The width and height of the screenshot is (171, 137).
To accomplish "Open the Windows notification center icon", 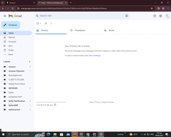I will (x=167, y=134).
